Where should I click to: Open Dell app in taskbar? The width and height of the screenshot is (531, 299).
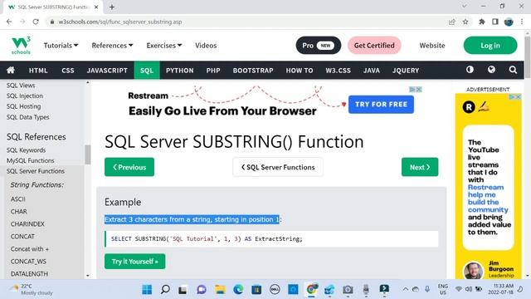(x=275, y=290)
